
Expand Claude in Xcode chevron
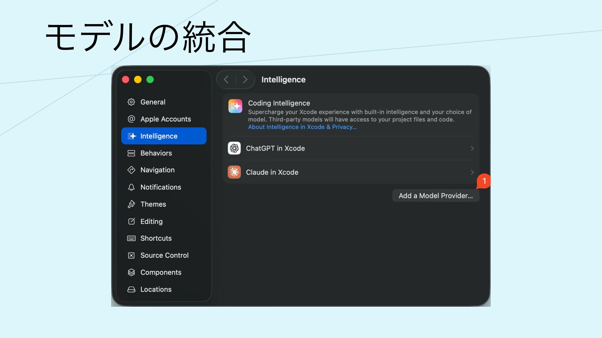pos(472,172)
